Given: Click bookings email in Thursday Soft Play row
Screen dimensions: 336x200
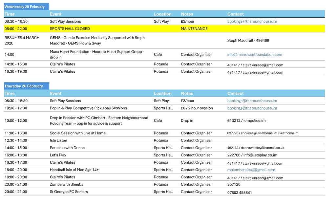Looking at the screenshot, I should click(252, 101).
